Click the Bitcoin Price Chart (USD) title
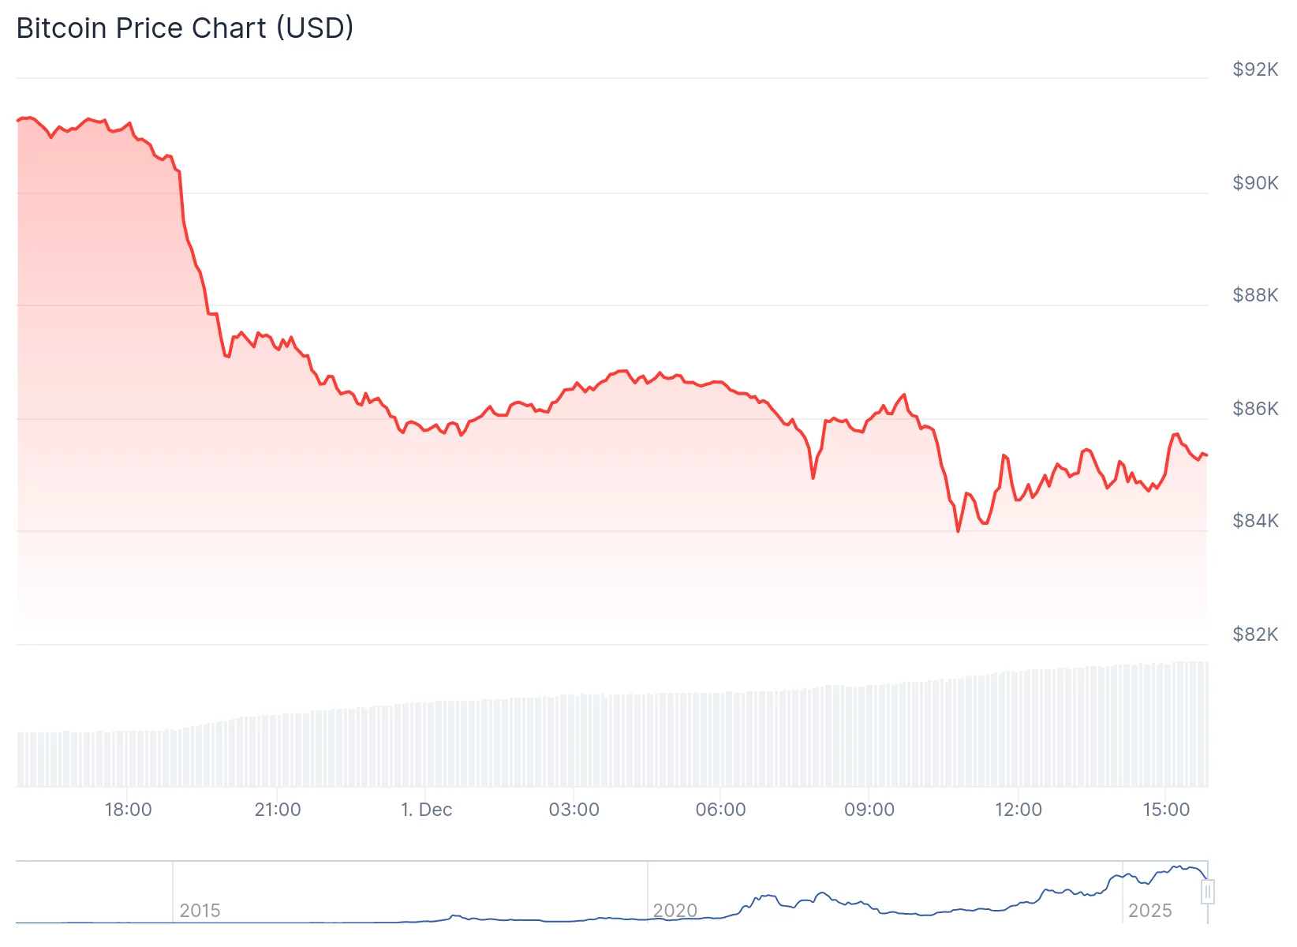 pos(185,28)
